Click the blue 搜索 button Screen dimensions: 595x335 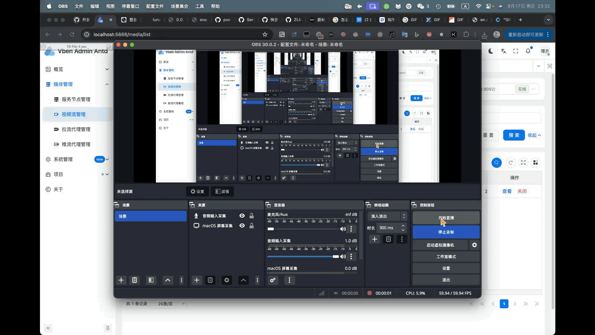click(x=514, y=135)
